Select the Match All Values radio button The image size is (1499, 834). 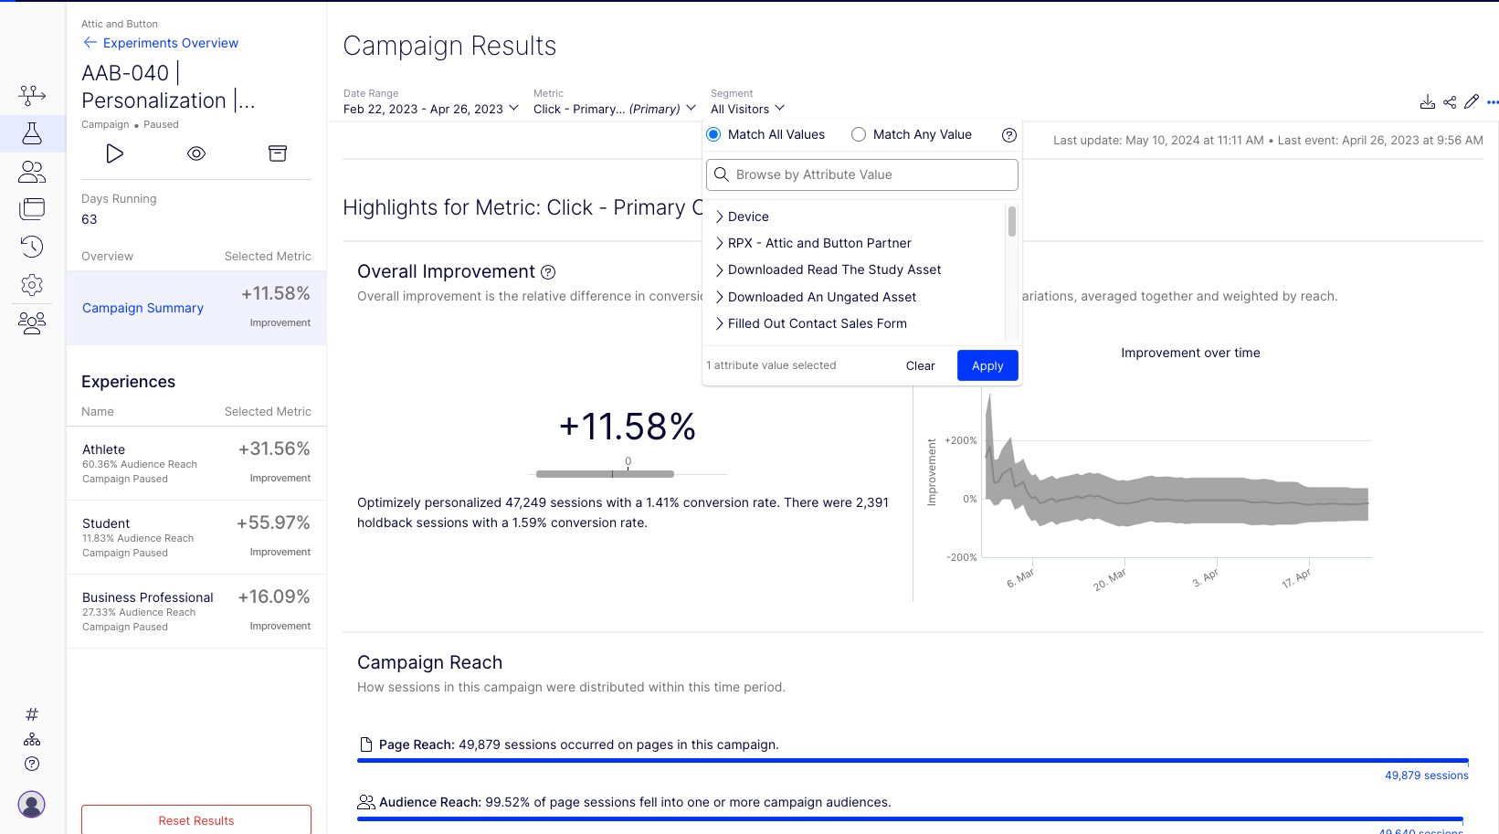(x=714, y=134)
